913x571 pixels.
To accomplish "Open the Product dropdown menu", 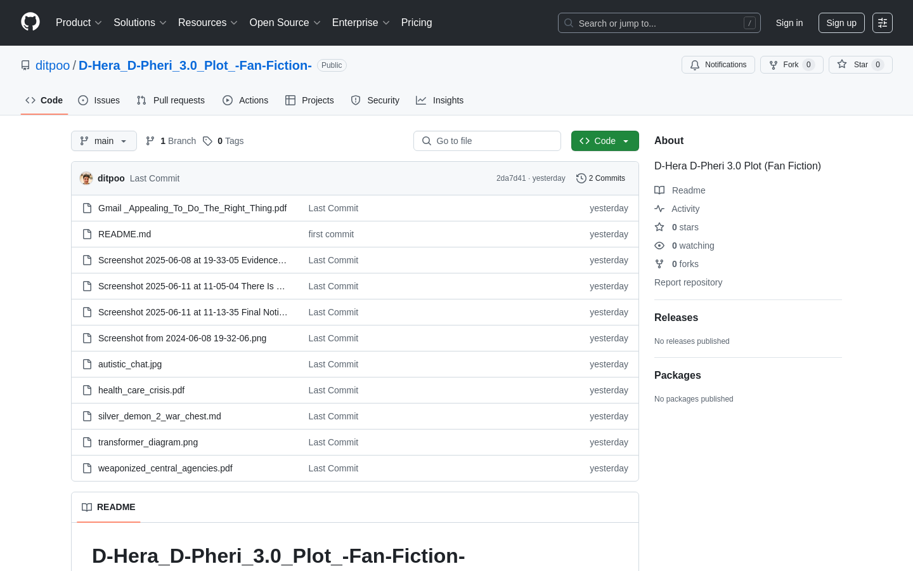I will click(x=79, y=23).
